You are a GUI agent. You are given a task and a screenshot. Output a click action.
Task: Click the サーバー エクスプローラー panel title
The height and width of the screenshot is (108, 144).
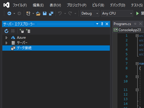click(19, 24)
